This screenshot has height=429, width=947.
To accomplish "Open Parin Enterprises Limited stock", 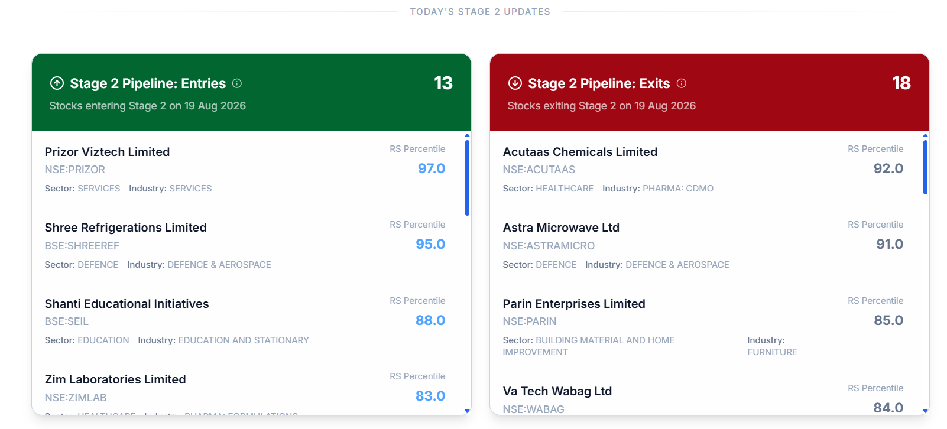I will pyautogui.click(x=574, y=304).
